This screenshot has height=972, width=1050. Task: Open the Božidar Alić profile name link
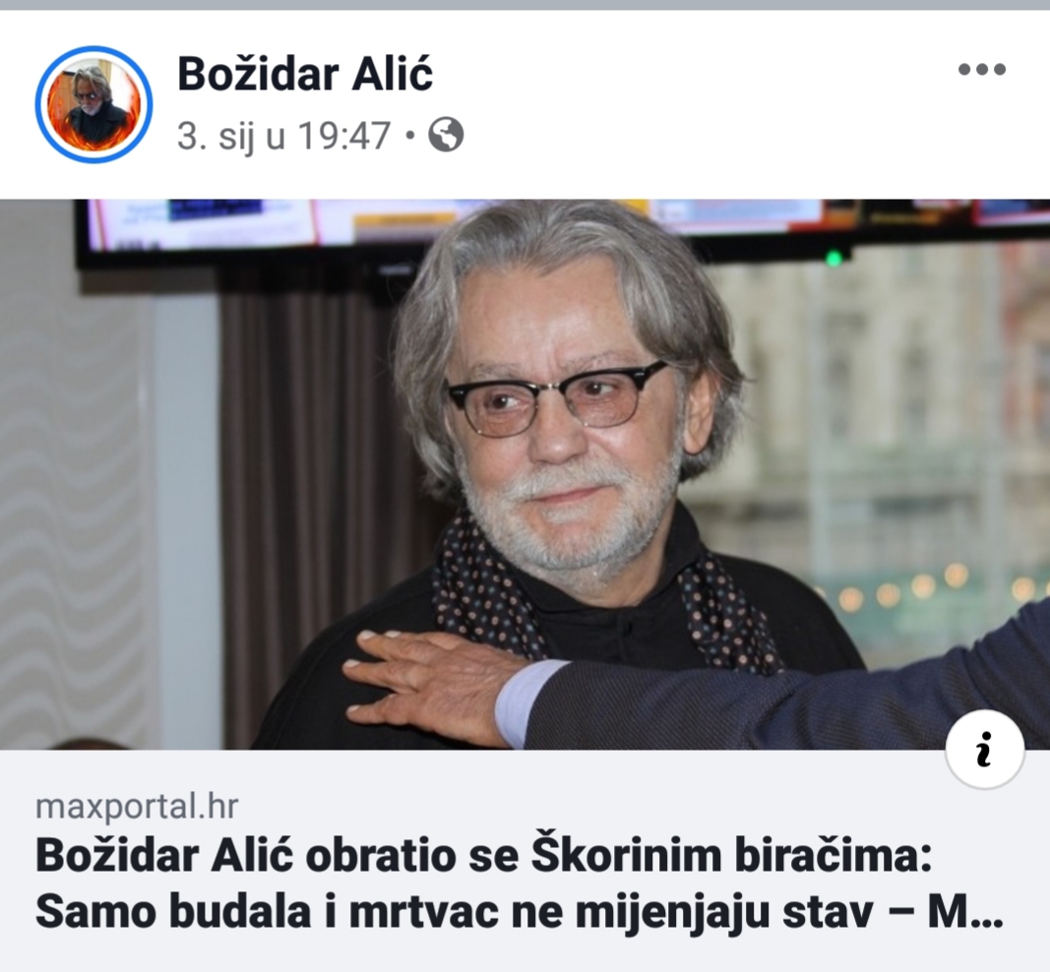point(305,74)
